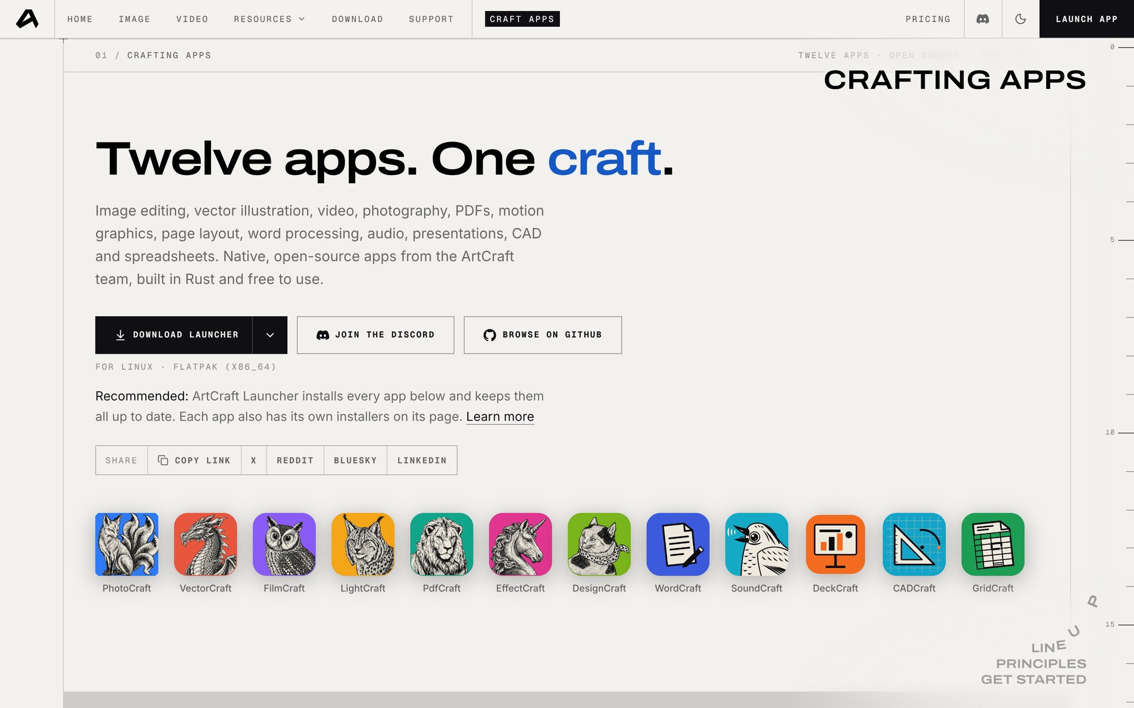This screenshot has width=1134, height=708.
Task: Go to the Home nav item
Action: (x=80, y=19)
